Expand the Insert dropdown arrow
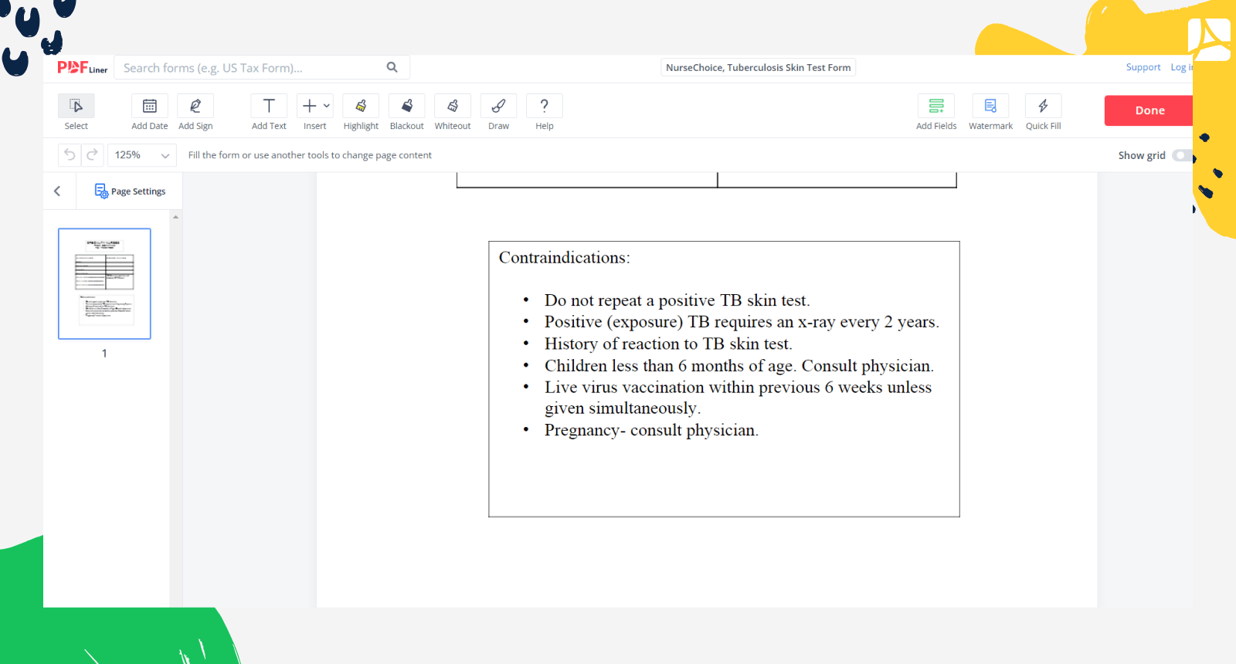This screenshot has width=1236, height=664. coord(327,106)
